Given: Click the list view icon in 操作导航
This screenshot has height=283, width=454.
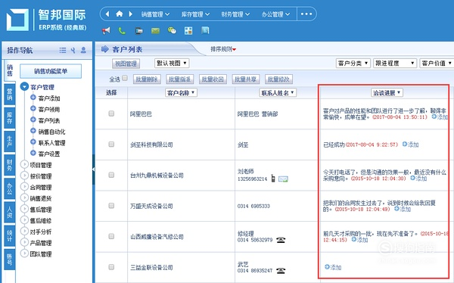Looking at the screenshot, I should pos(63,50).
